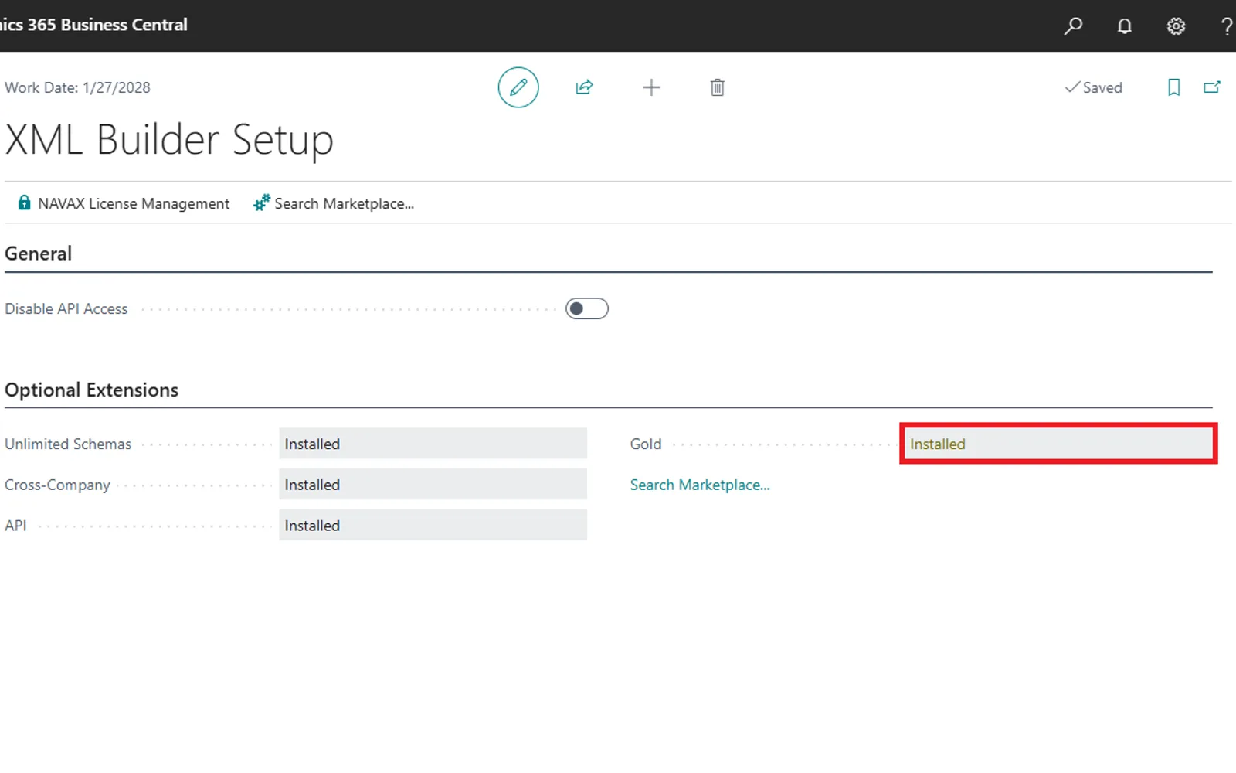Click the Cross-Company Installed field
The width and height of the screenshot is (1236, 773).
click(433, 485)
